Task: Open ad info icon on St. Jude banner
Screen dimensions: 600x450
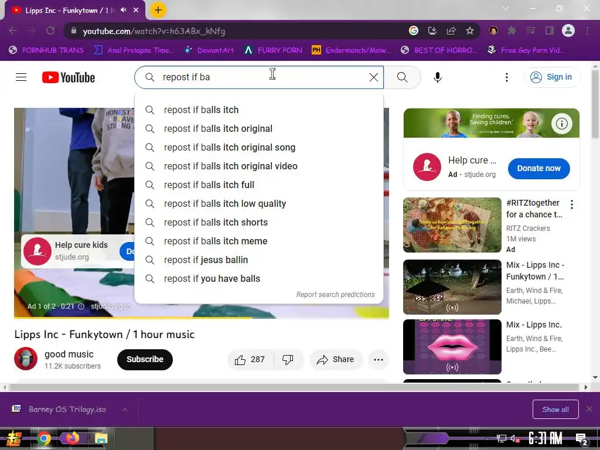Action: pyautogui.click(x=561, y=124)
